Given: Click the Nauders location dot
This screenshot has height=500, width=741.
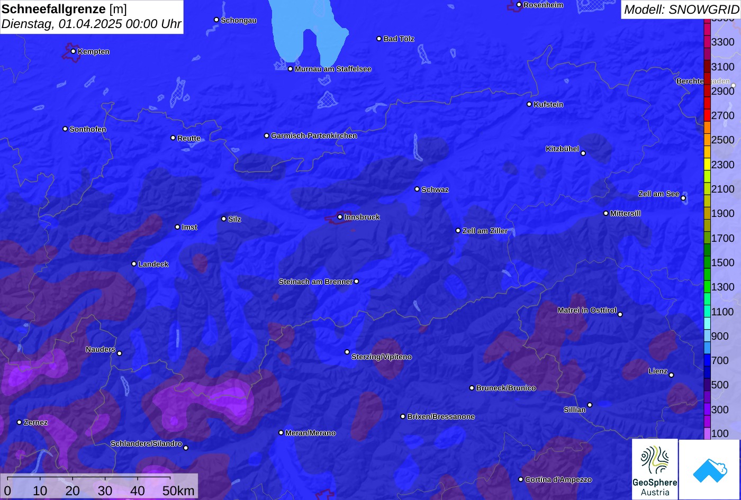Looking at the screenshot, I should pos(120,353).
